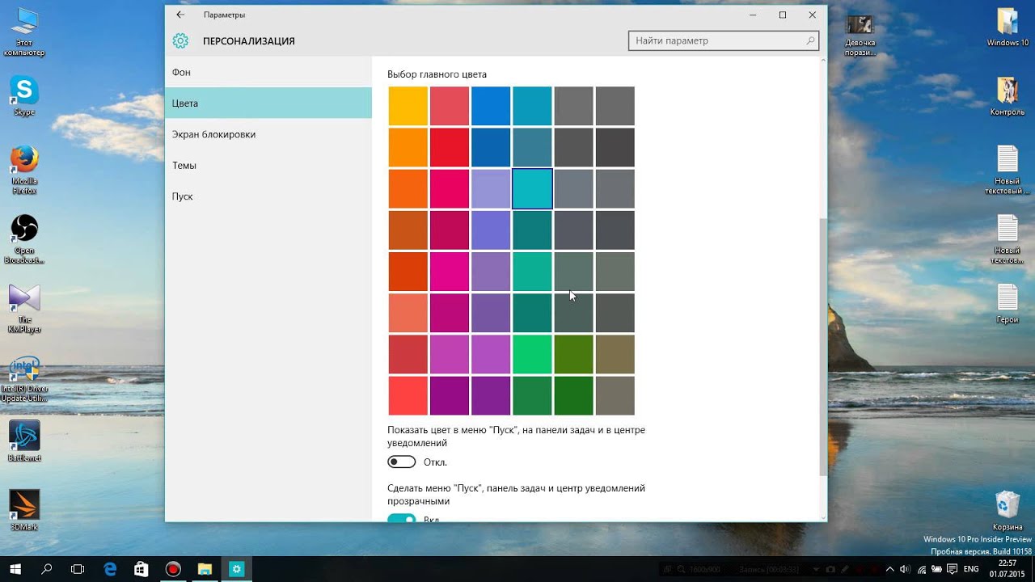Launch Microsoft Edge from taskbar
The image size is (1035, 582).
pos(110,569)
